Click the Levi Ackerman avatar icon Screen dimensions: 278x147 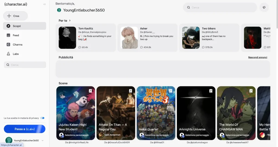pos(102,135)
